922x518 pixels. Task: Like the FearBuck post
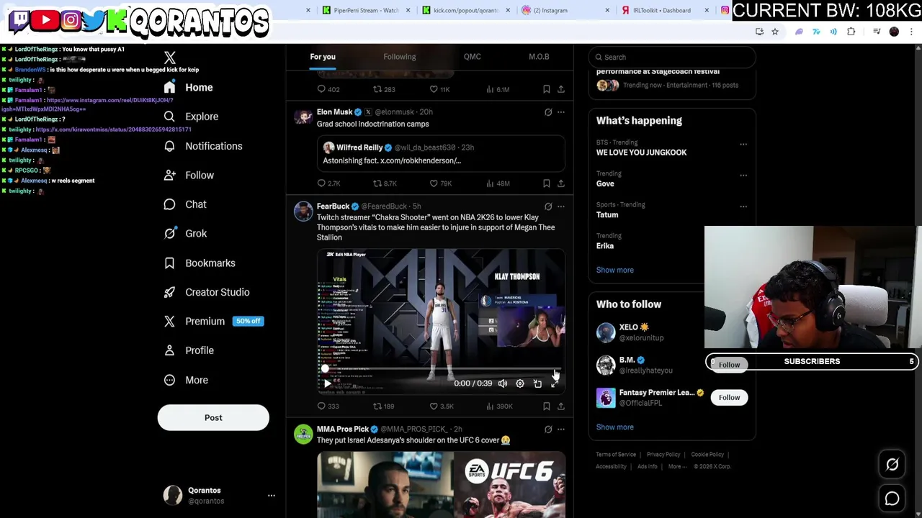tap(441, 406)
